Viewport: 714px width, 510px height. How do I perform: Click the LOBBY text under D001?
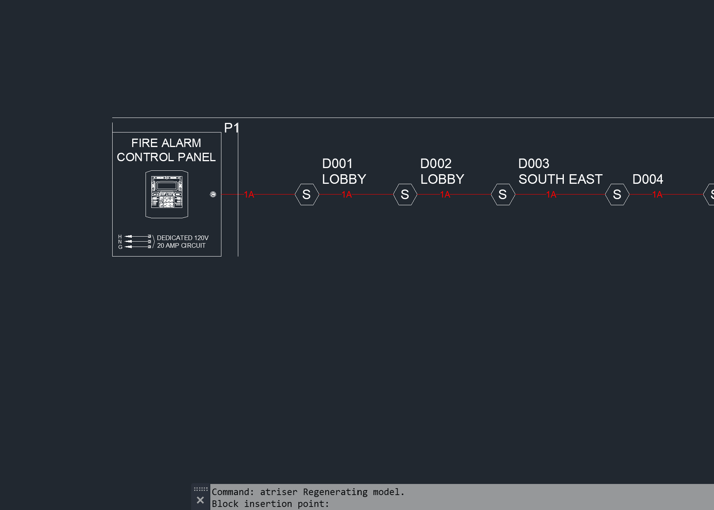tap(344, 179)
